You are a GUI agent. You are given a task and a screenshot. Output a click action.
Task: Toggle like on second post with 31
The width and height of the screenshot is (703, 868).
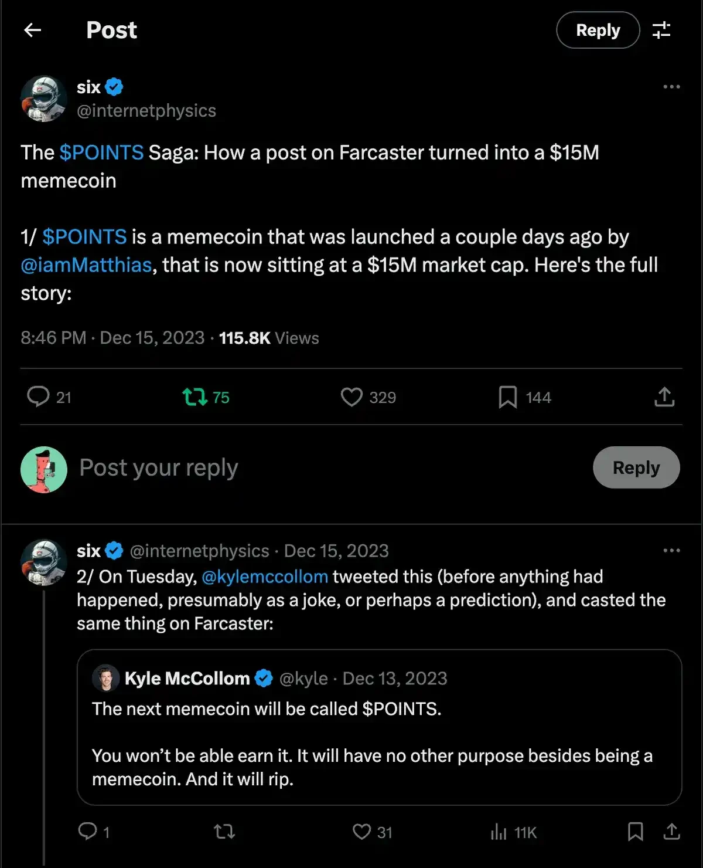coord(362,832)
